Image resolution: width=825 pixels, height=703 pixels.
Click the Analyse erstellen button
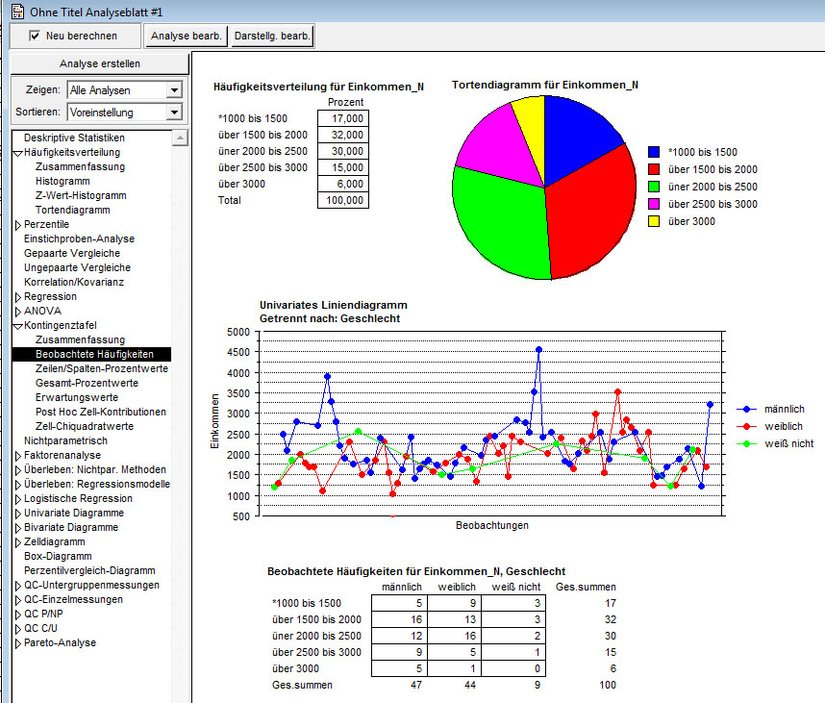pos(100,63)
